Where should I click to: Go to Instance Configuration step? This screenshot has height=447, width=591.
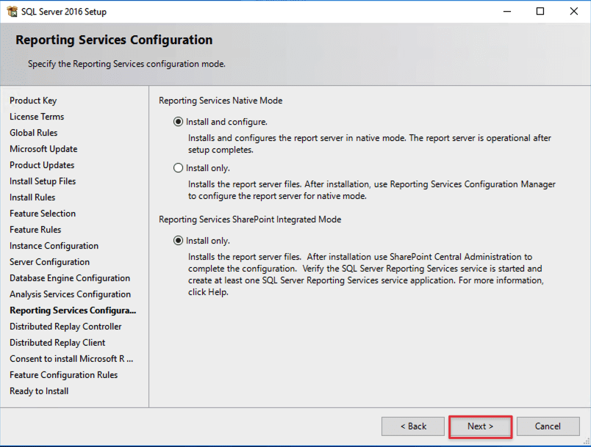point(54,246)
